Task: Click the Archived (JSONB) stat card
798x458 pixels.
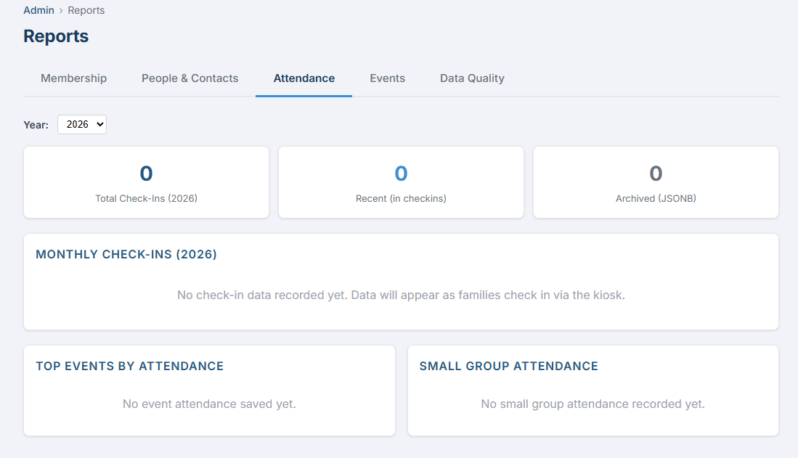Action: tap(655, 181)
